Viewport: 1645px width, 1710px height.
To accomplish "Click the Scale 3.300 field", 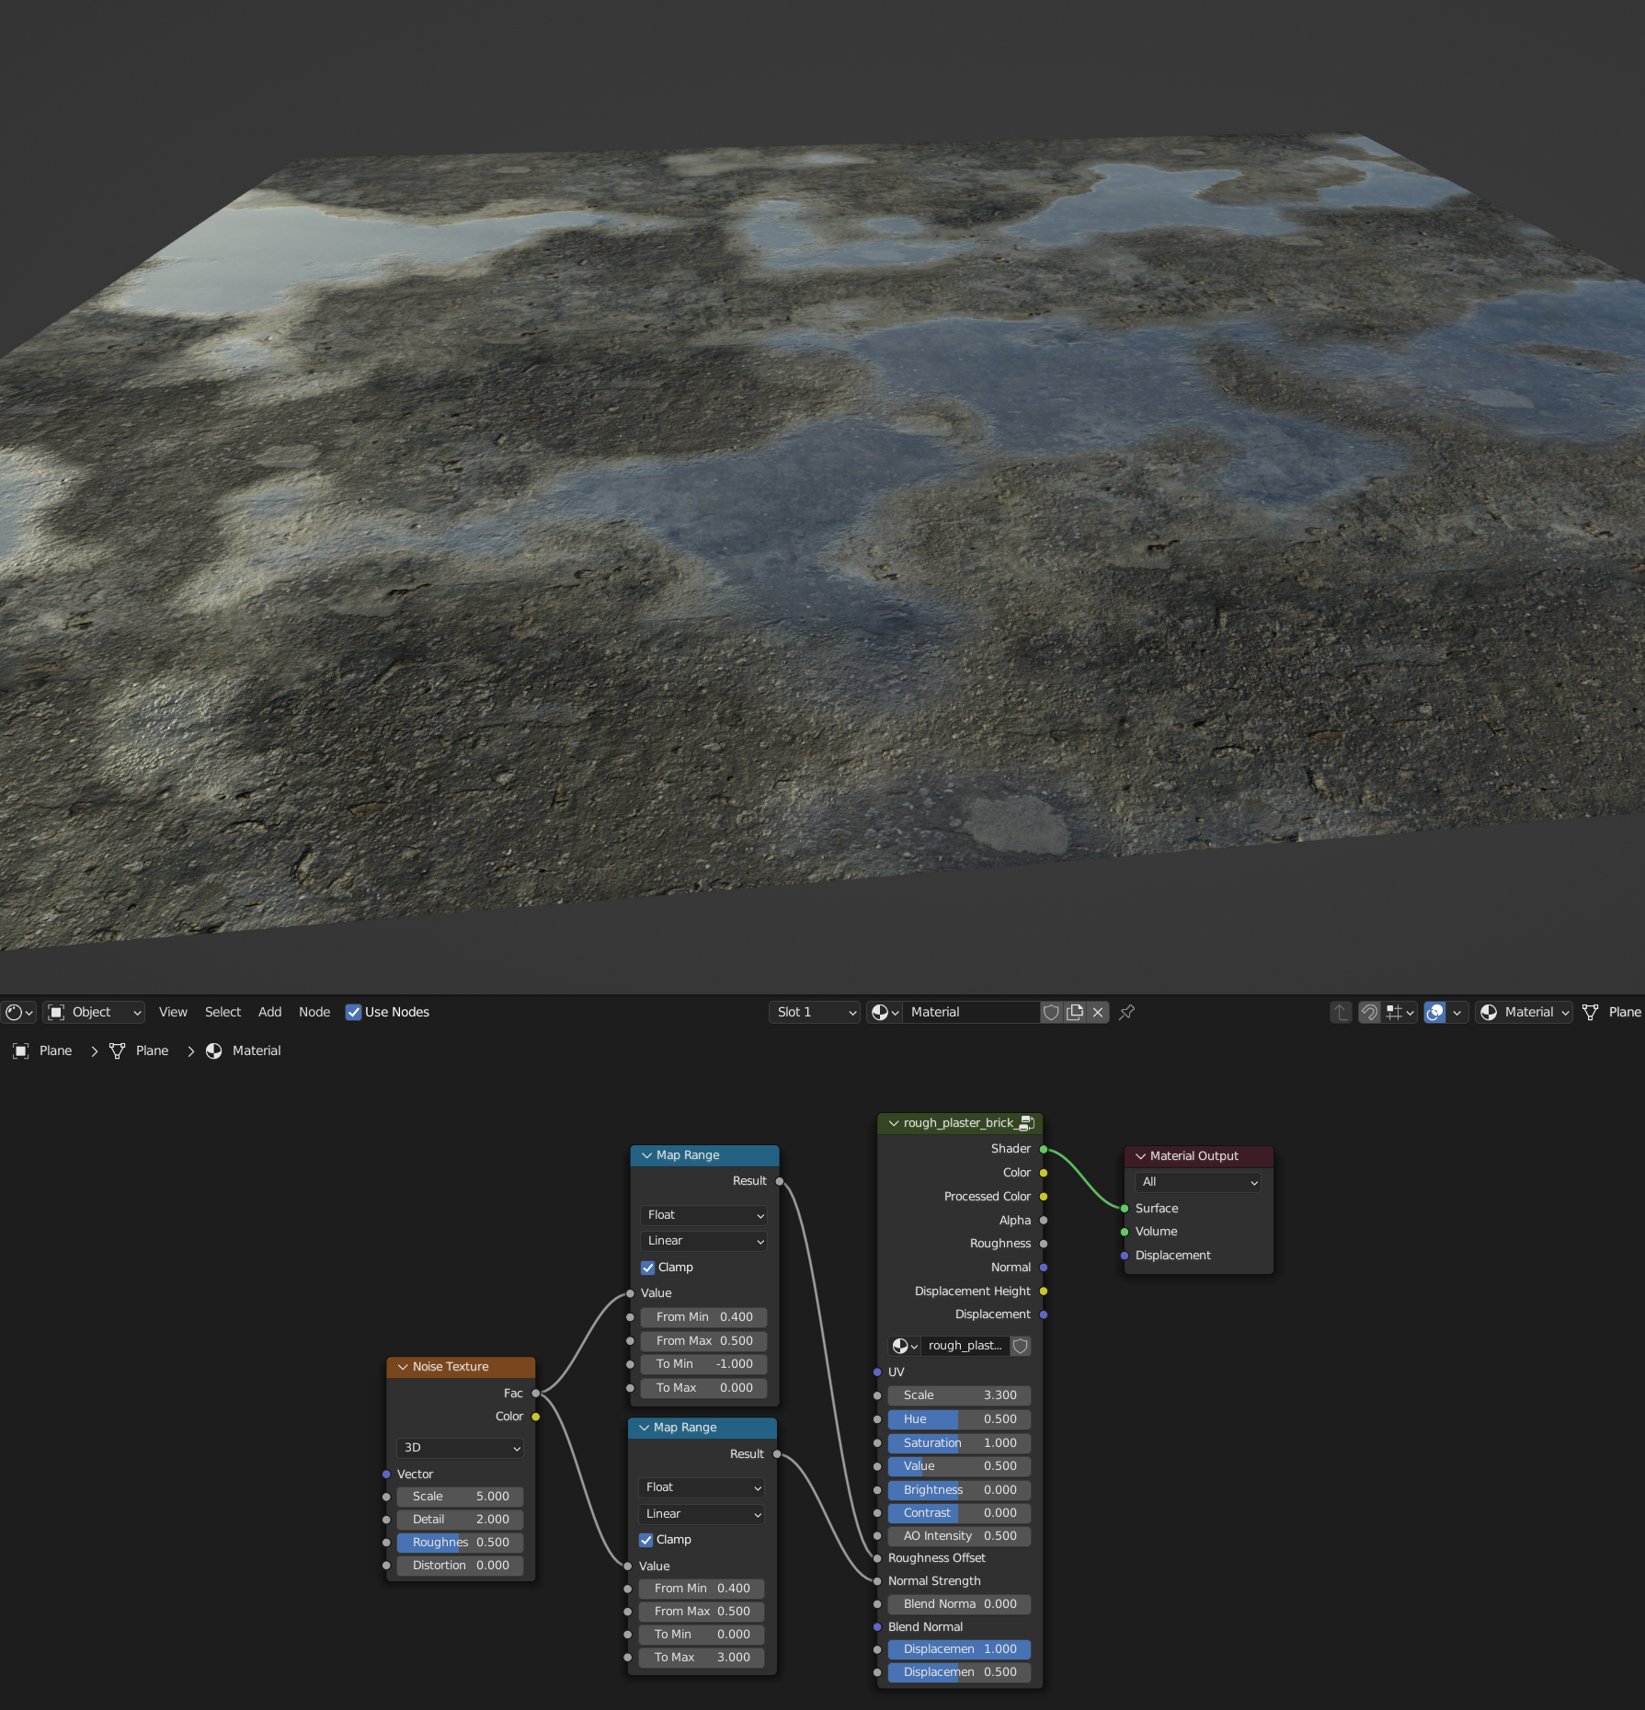I will coord(959,1395).
